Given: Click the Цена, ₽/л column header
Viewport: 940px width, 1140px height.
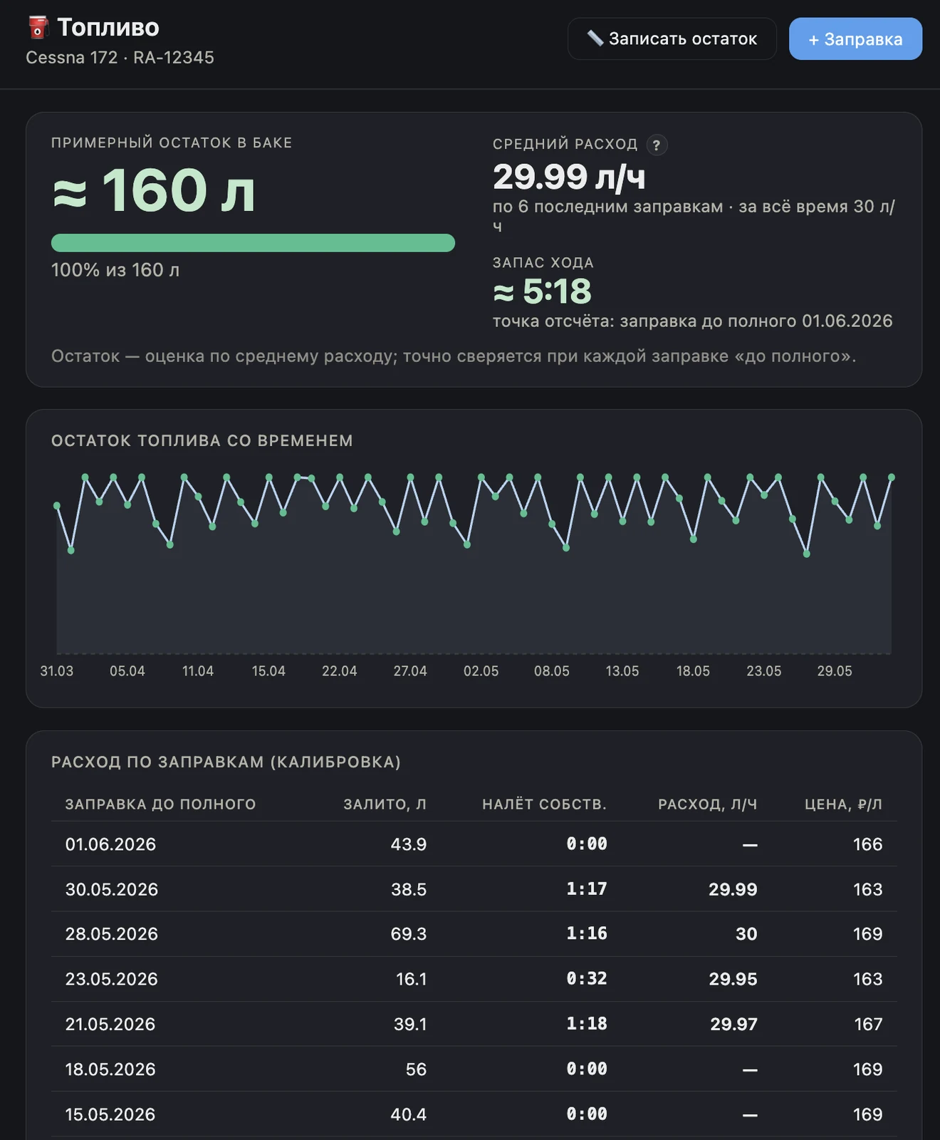Looking at the screenshot, I should pyautogui.click(x=843, y=804).
